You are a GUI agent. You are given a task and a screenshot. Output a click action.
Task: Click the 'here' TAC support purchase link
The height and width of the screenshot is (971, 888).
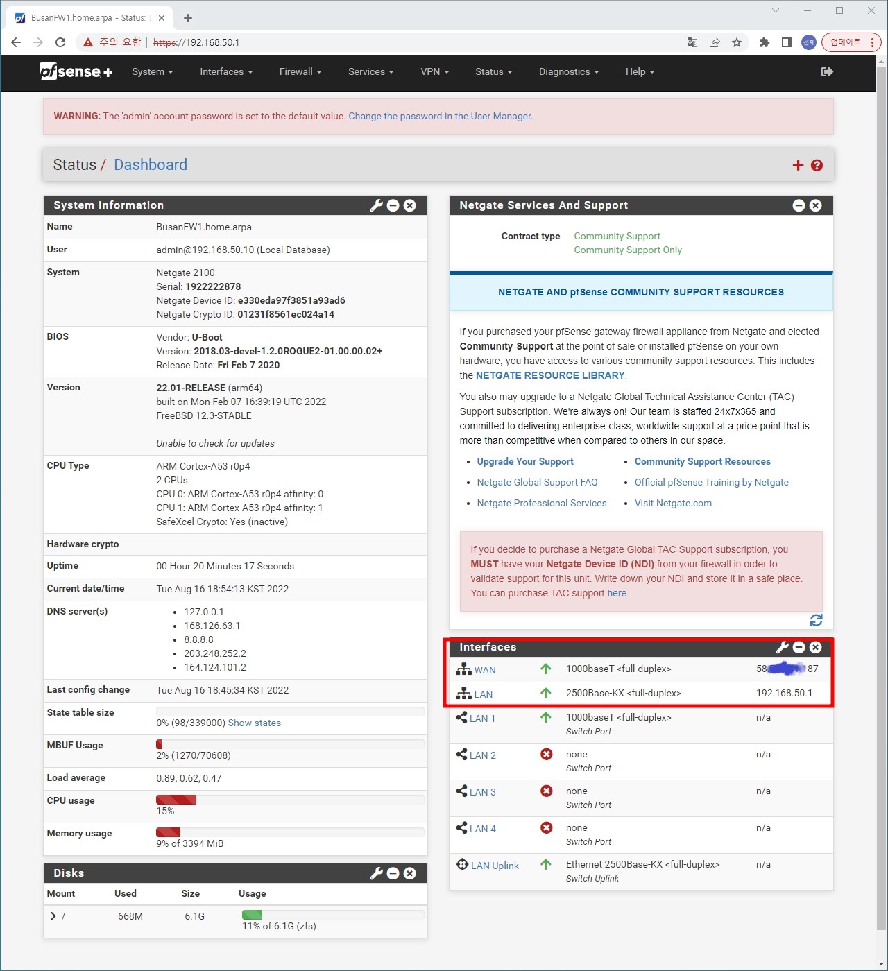point(617,593)
